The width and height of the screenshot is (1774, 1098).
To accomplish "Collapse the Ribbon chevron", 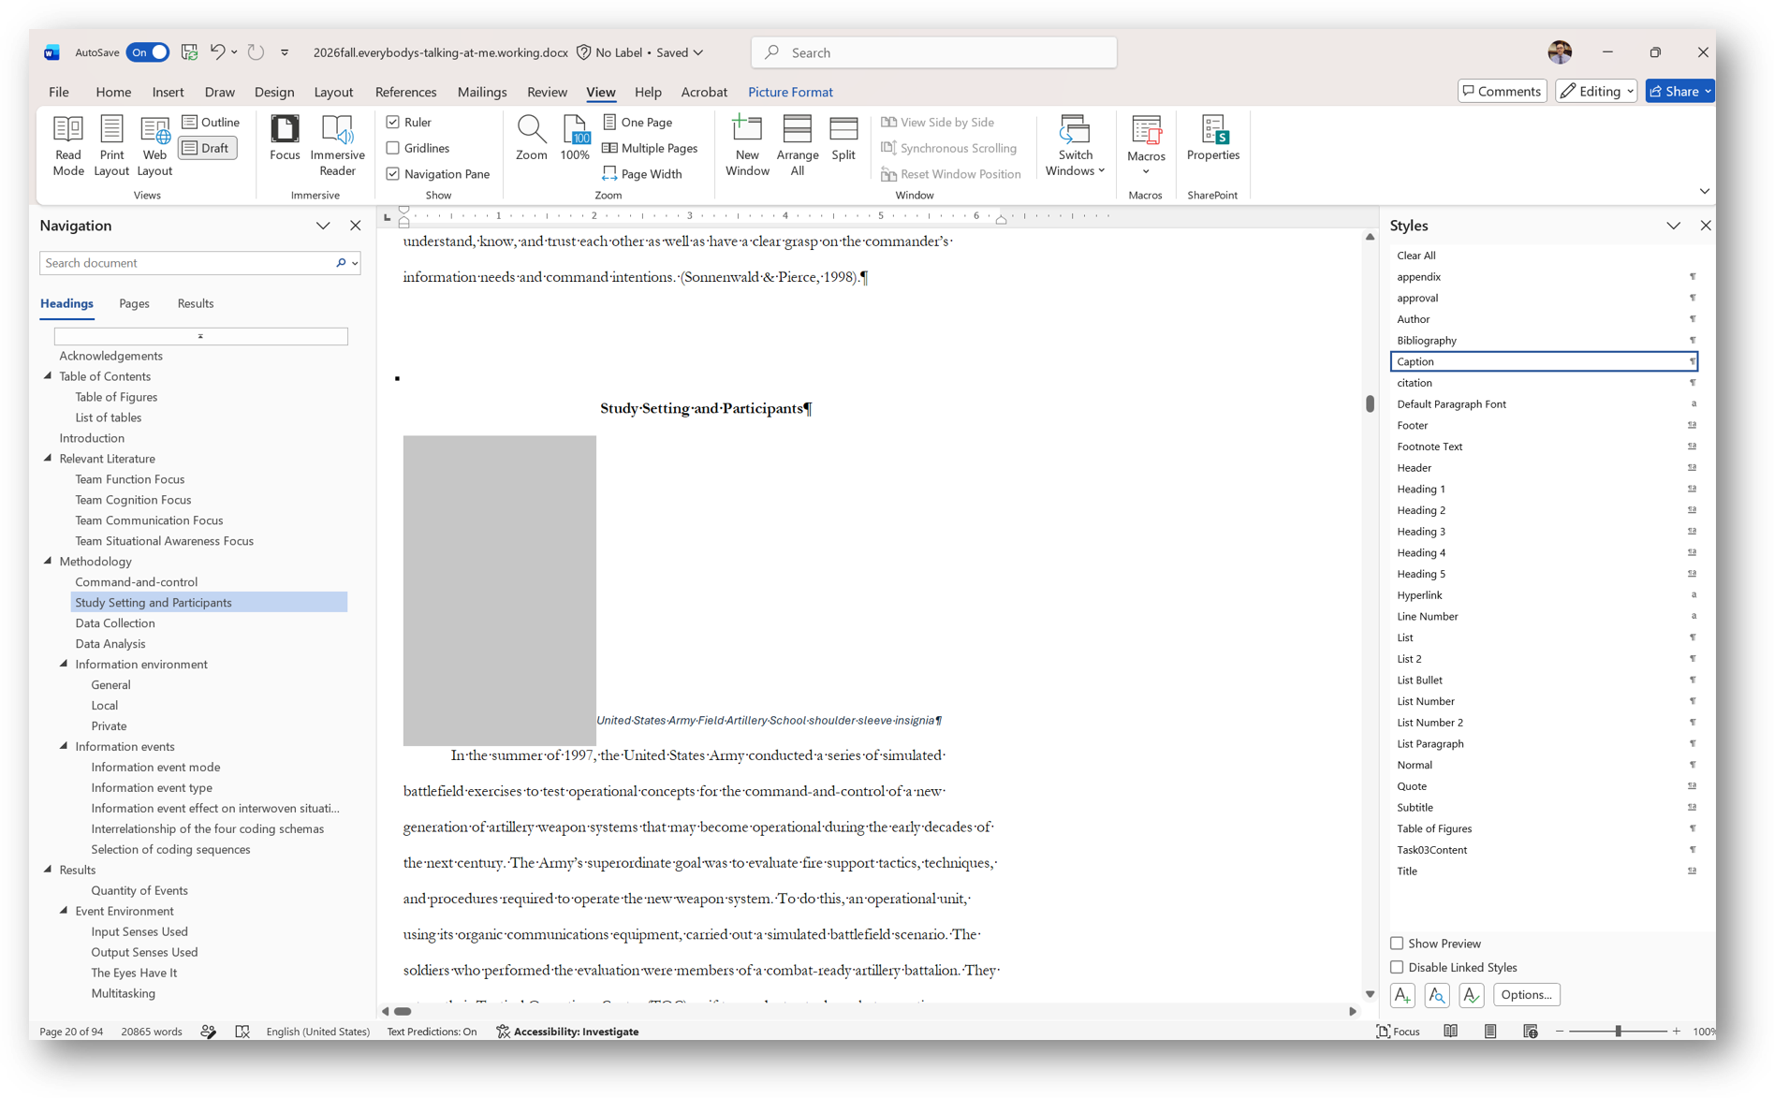I will tap(1704, 191).
